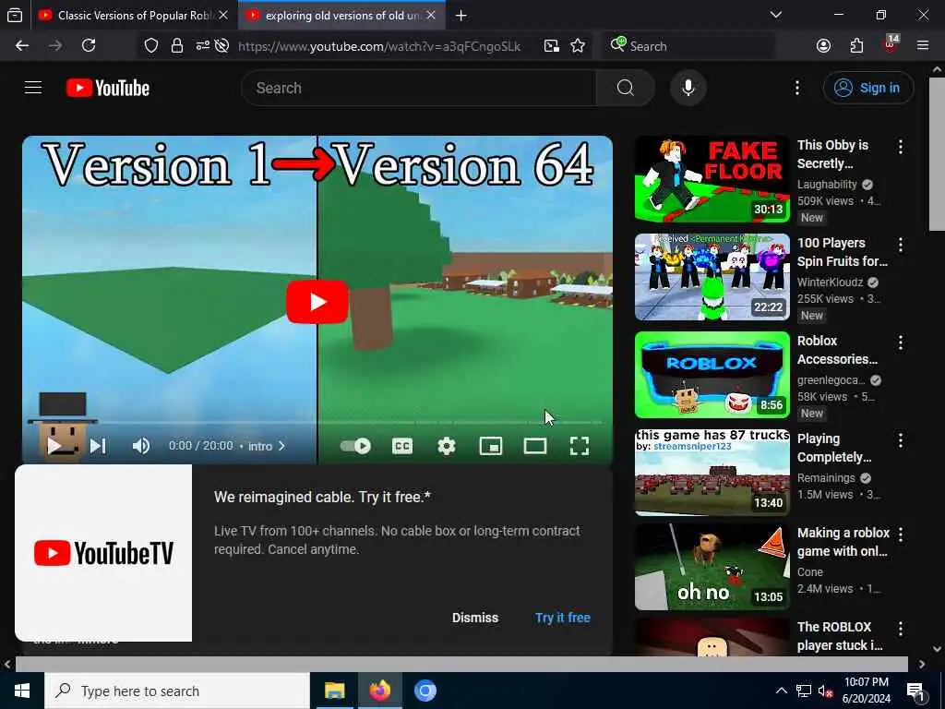
Task: Expand the list all tabs chevron
Action: point(775,15)
